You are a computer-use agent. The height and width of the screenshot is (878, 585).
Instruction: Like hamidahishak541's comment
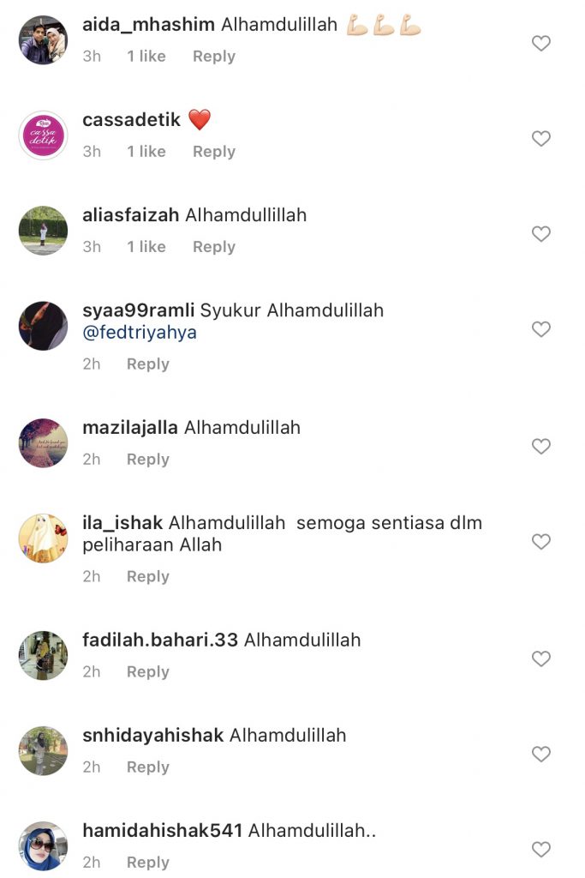click(x=540, y=849)
